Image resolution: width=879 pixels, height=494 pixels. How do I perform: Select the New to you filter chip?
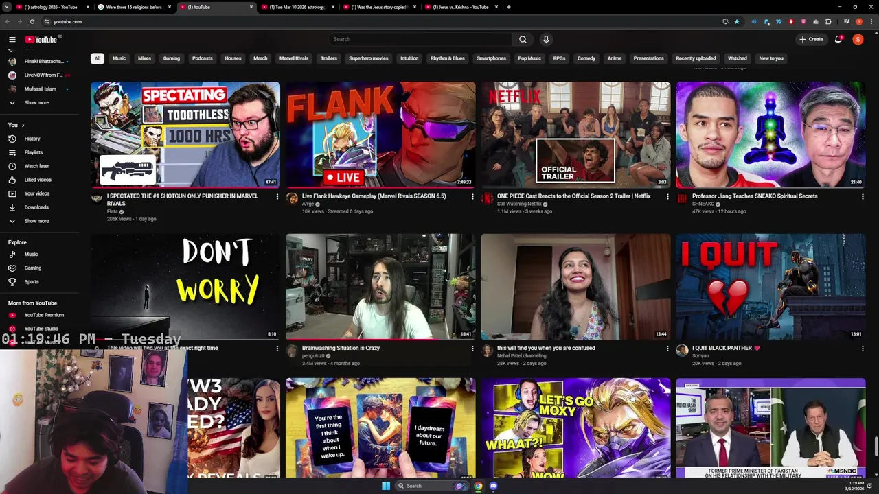[771, 58]
